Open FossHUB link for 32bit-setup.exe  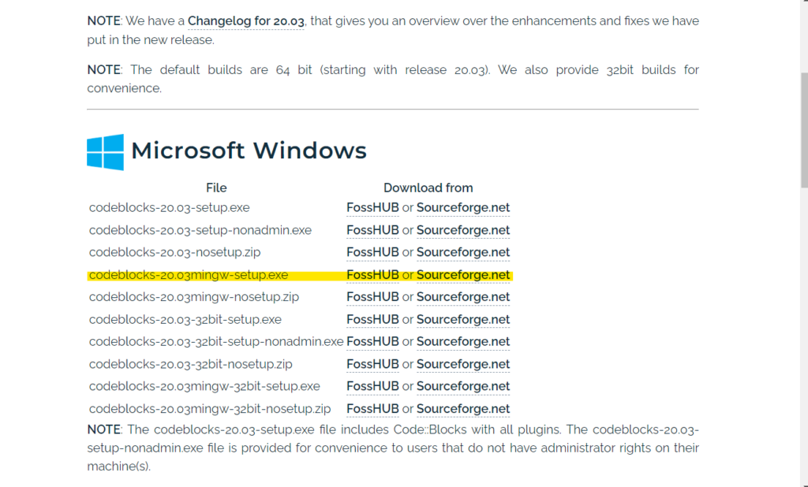click(x=372, y=319)
